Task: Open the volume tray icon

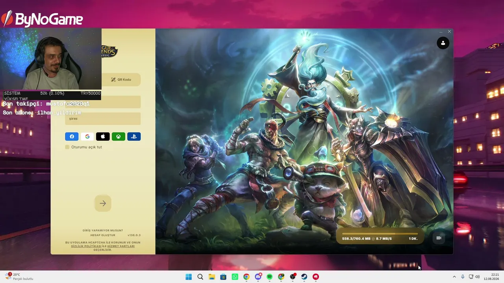Action: point(478,277)
